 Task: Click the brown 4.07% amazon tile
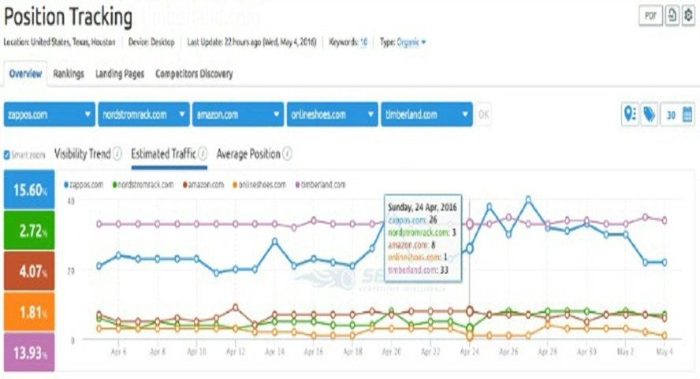[x=29, y=271]
